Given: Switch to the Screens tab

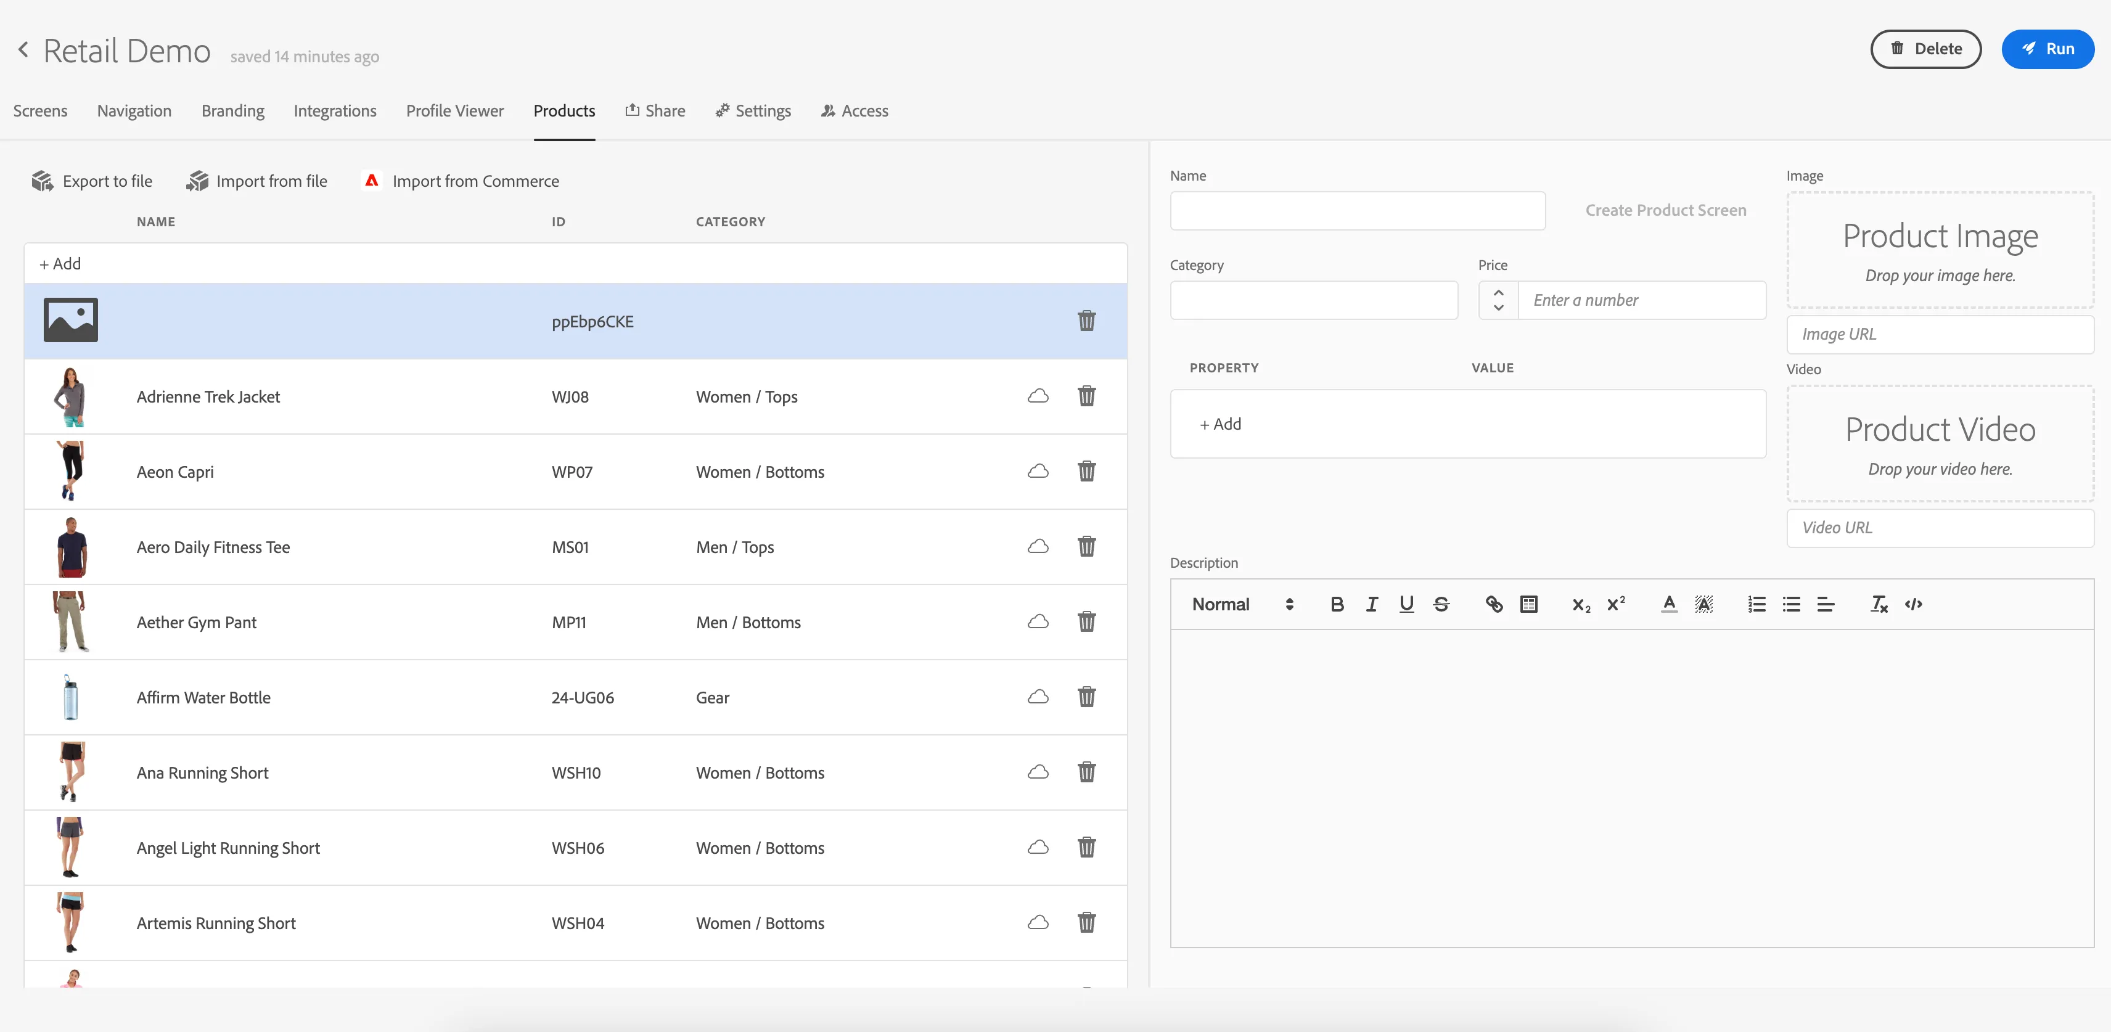Looking at the screenshot, I should click(40, 110).
